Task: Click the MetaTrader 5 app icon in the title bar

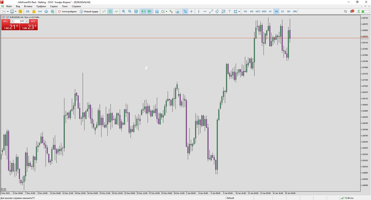Action: (2, 2)
